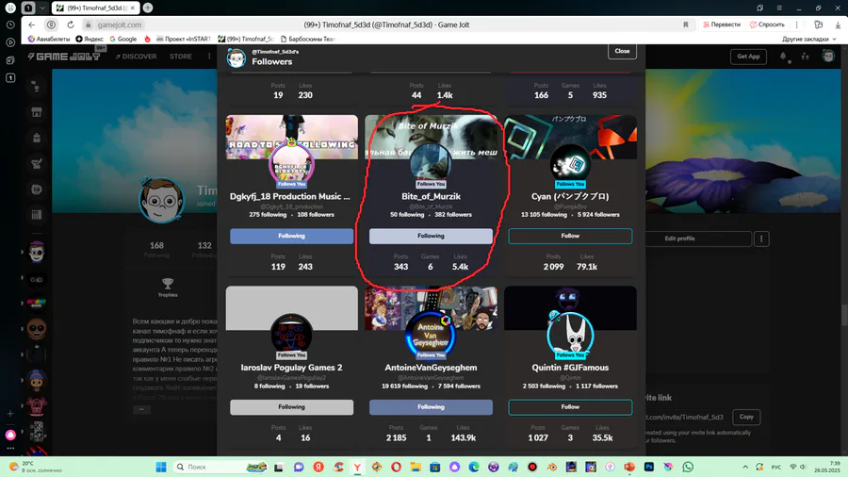Open Авиабилеты bookmark
The width and height of the screenshot is (848, 477).
coord(49,39)
